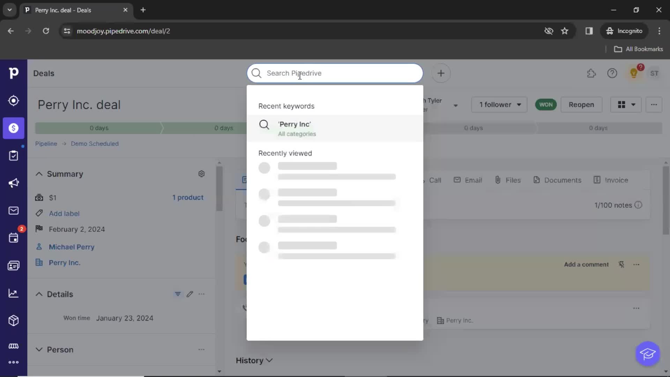Expand the Details section
This screenshot has width=670, height=377.
point(39,294)
